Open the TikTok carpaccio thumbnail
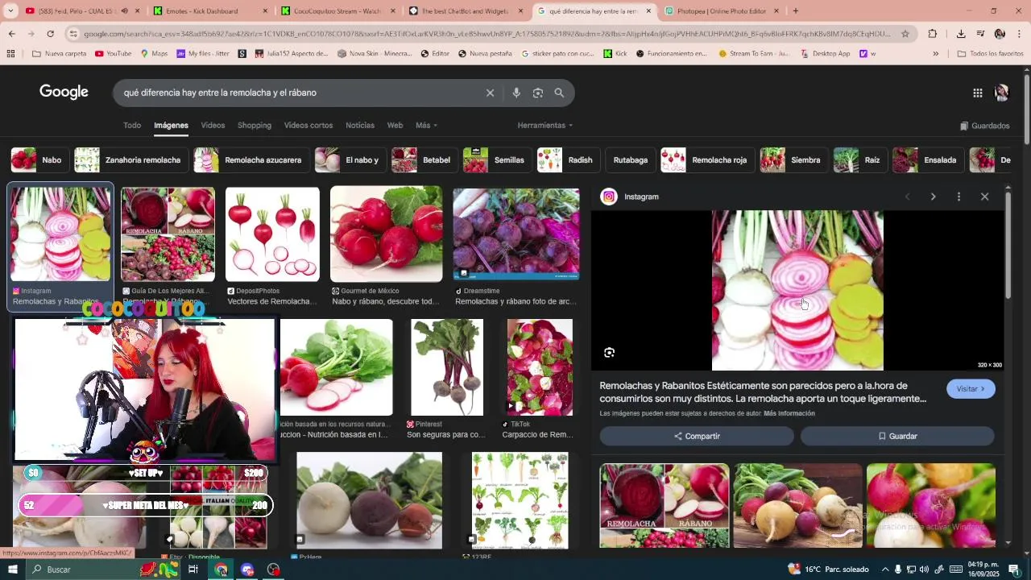This screenshot has height=580, width=1031. pyautogui.click(x=540, y=367)
